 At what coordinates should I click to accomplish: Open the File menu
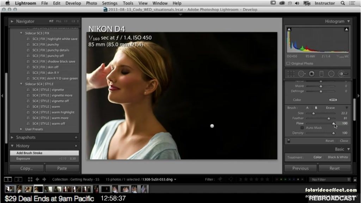pyautogui.click(x=44, y=3)
